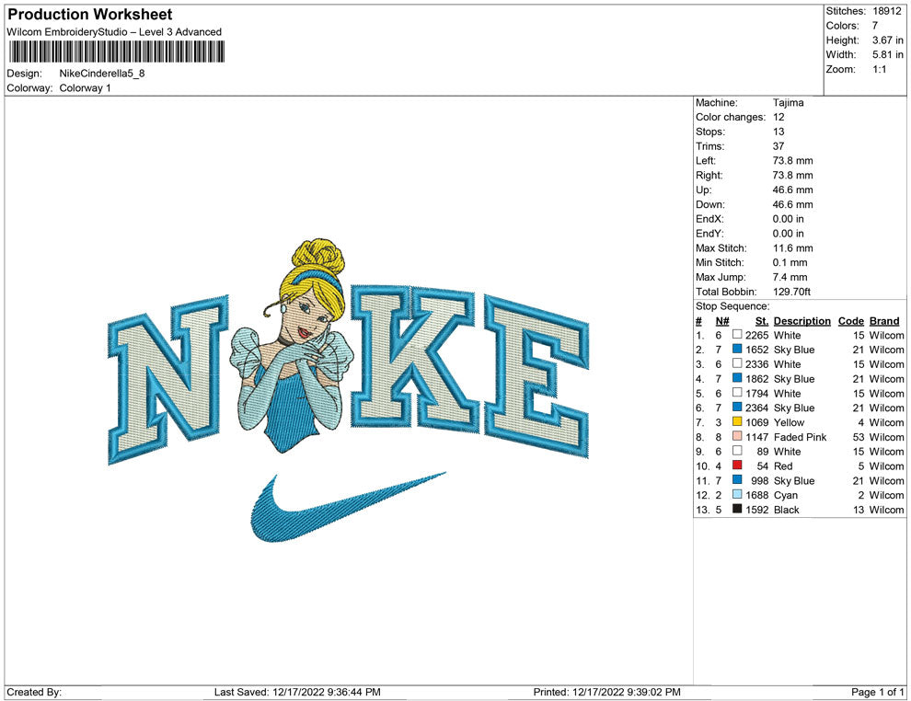The width and height of the screenshot is (911, 701).
Task: Click the sky blue swatch in stop row 6
Action: (737, 408)
